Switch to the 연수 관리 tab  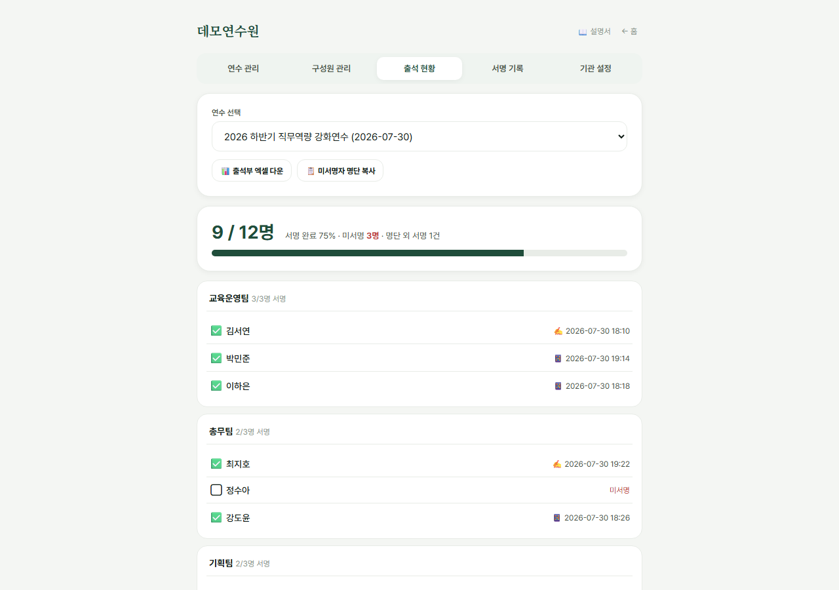(243, 68)
